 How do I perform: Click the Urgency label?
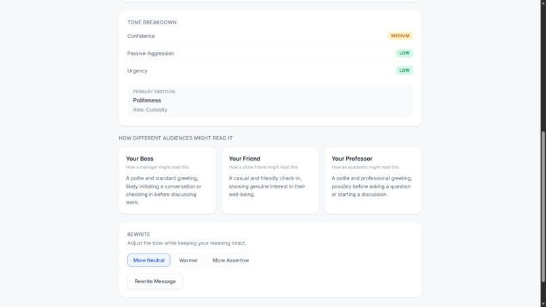[x=138, y=70]
